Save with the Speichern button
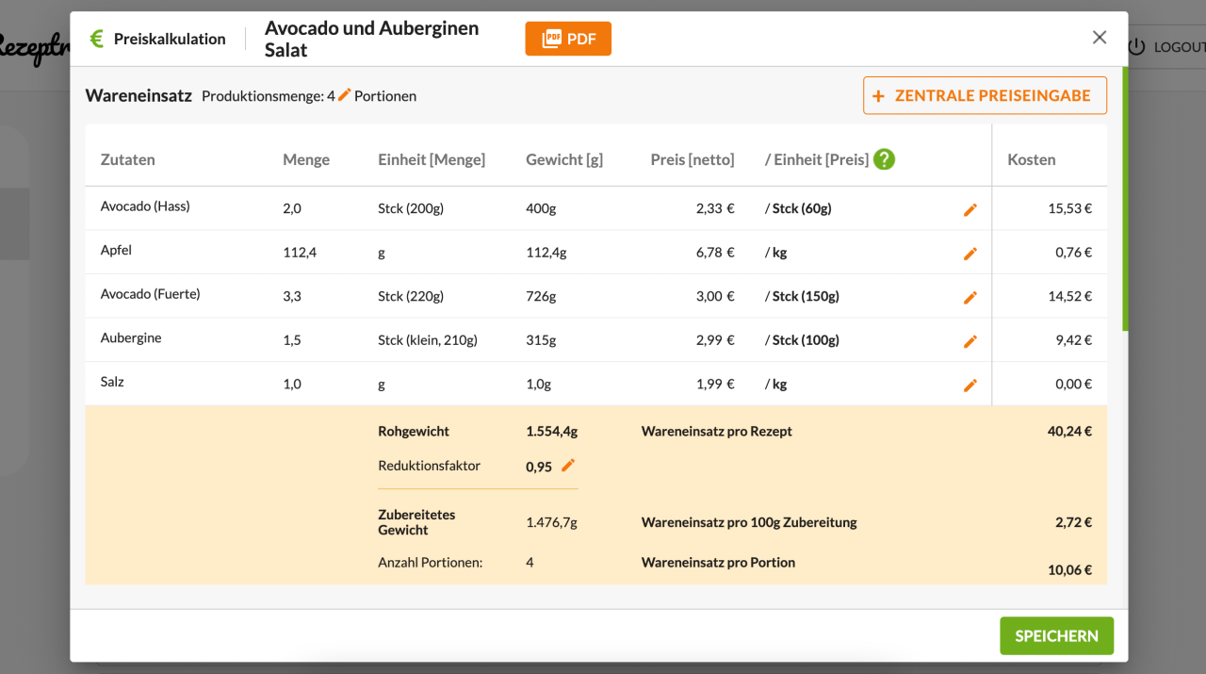The width and height of the screenshot is (1206, 674). 1056,636
